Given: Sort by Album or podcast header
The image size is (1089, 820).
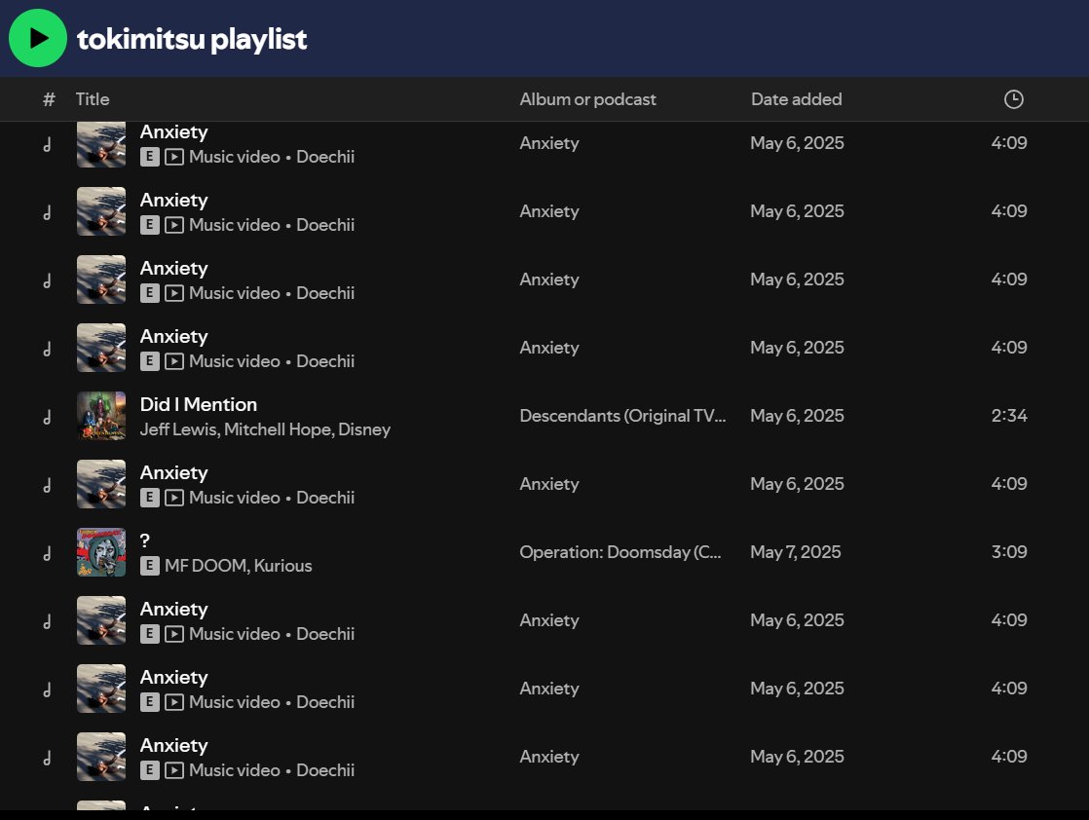Looking at the screenshot, I should (x=587, y=99).
